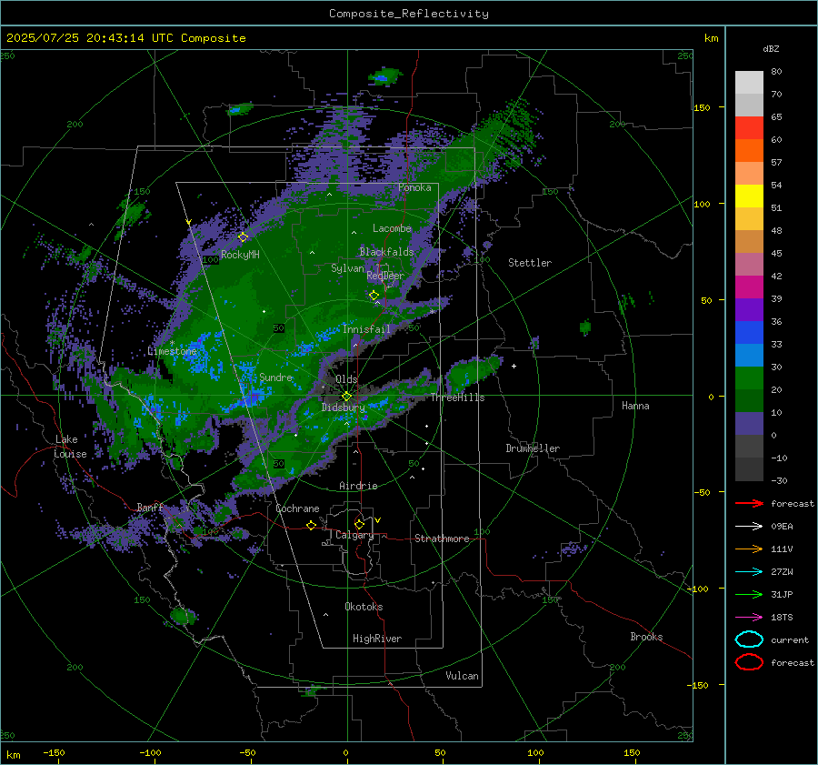Click the 'Lacombe' label on map

[392, 228]
